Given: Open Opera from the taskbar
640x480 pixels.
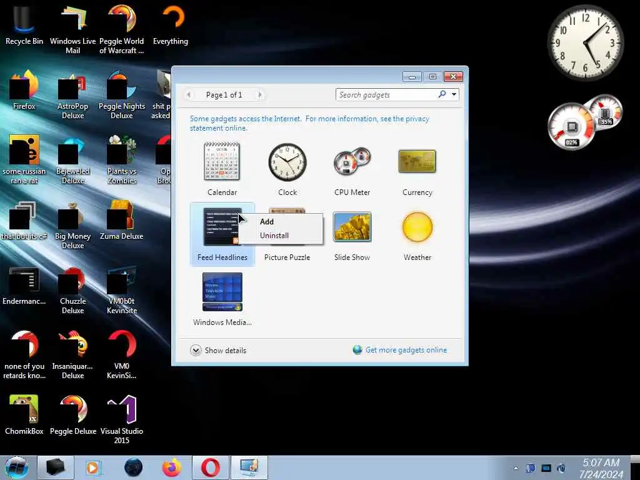Looking at the screenshot, I should (210, 467).
